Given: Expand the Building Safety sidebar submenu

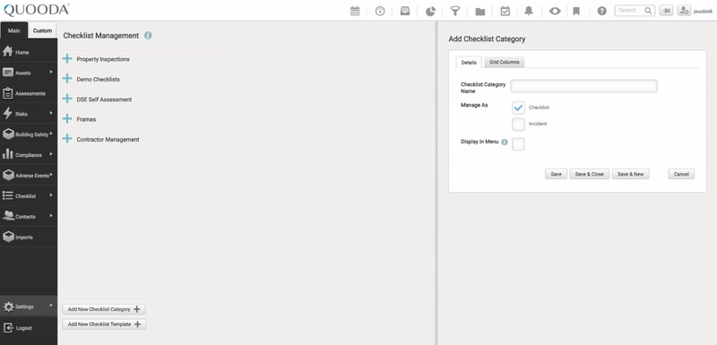Looking at the screenshot, I should point(51,134).
